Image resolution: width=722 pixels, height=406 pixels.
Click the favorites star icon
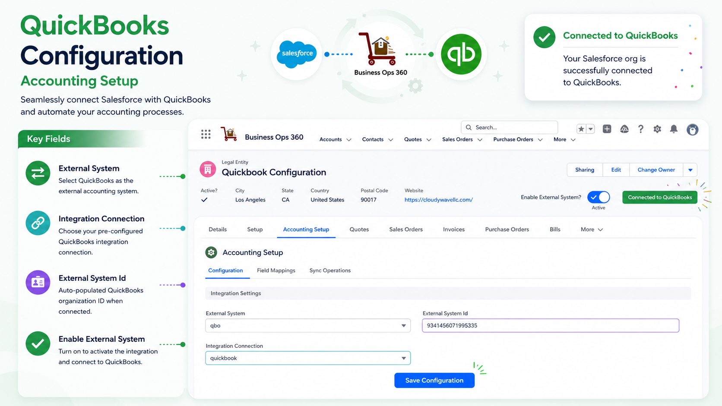coord(581,129)
